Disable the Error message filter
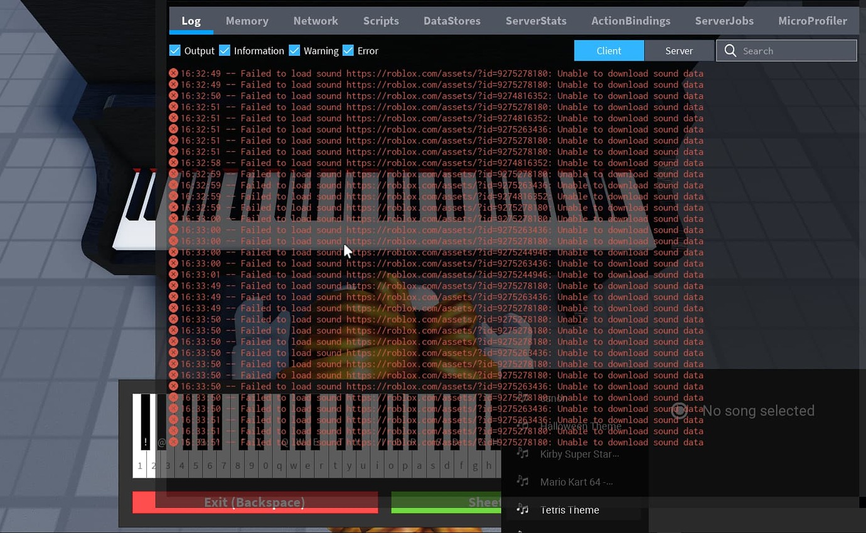The image size is (866, 533). [x=348, y=50]
